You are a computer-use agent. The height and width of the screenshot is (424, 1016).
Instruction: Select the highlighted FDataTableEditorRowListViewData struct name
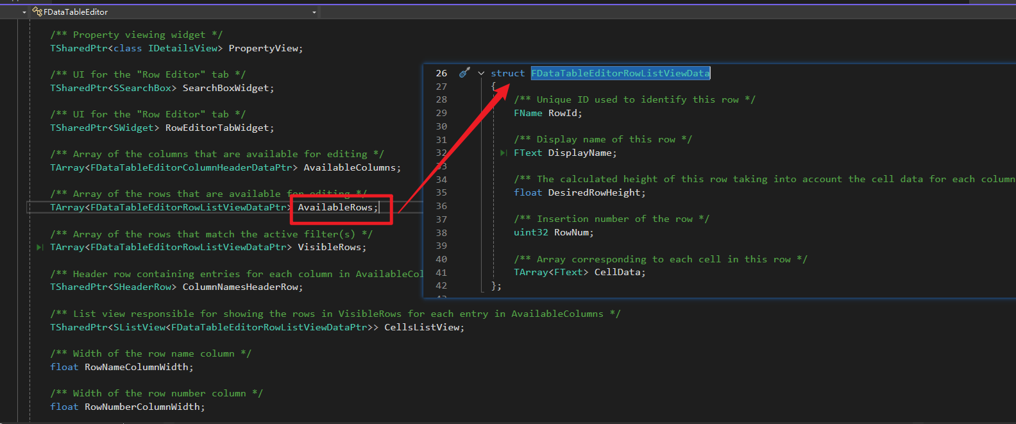[620, 73]
